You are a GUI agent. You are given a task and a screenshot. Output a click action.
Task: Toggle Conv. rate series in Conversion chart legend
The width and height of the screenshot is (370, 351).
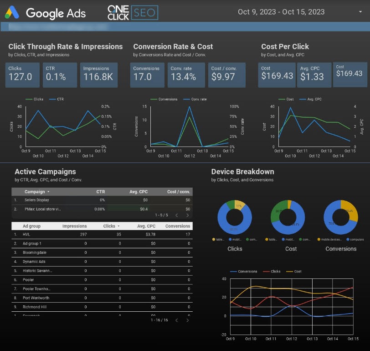pyautogui.click(x=194, y=99)
